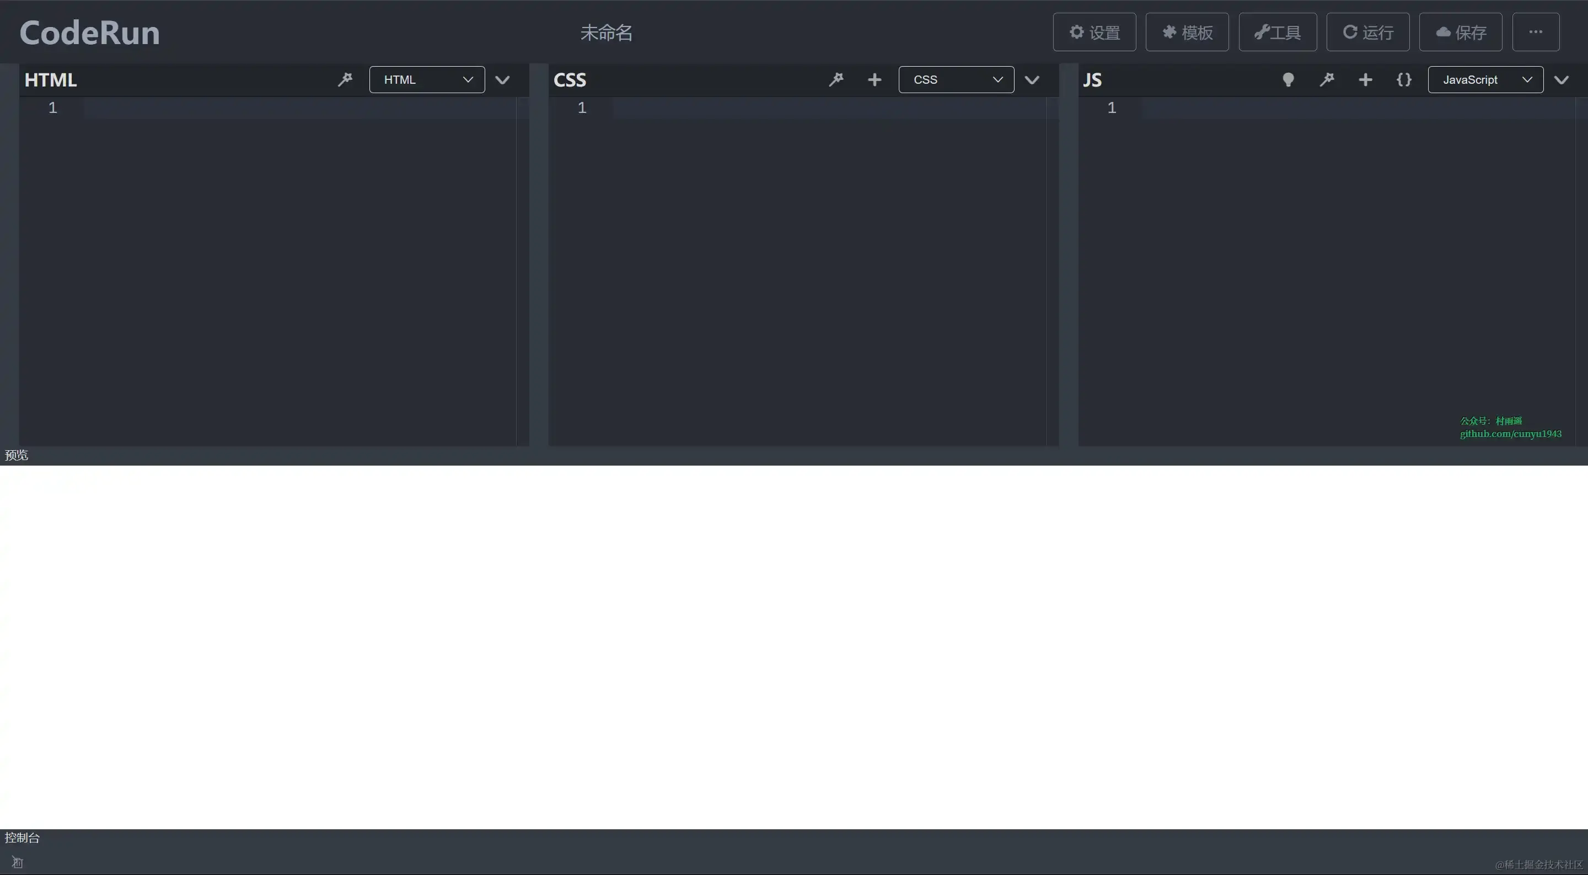Click the magic wand icon in CSS panel
The image size is (1588, 875).
836,79
